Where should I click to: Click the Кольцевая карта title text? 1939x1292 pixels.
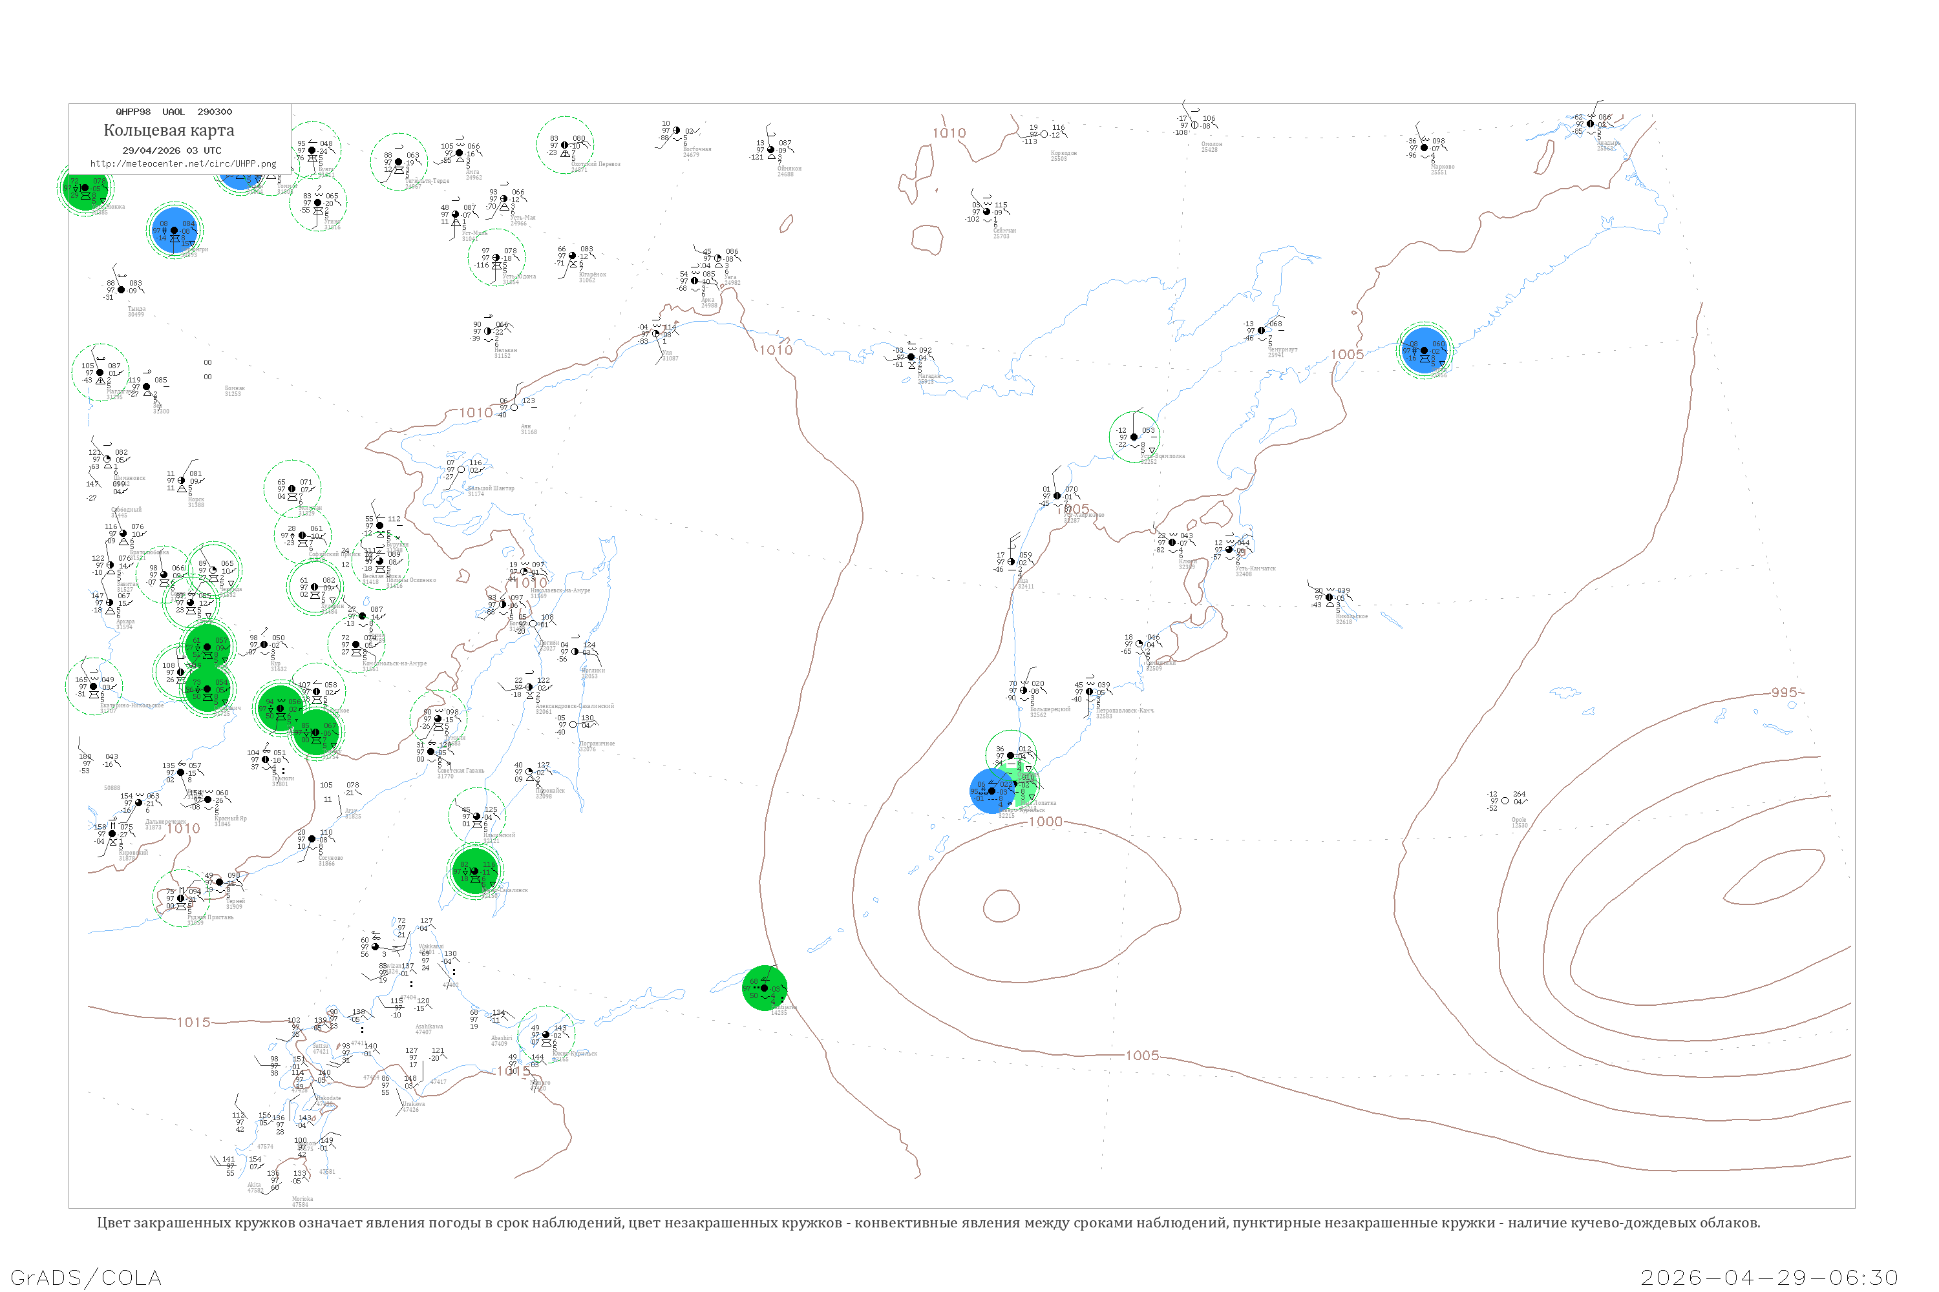pos(169,130)
